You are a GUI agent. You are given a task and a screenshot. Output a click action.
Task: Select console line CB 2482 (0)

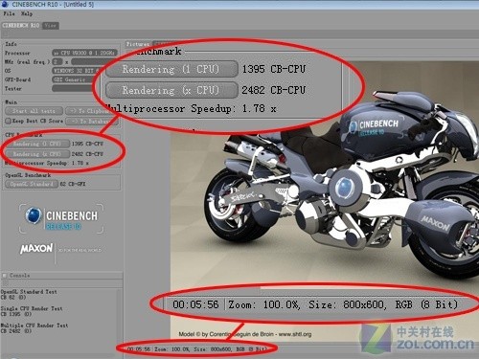(x=16, y=331)
